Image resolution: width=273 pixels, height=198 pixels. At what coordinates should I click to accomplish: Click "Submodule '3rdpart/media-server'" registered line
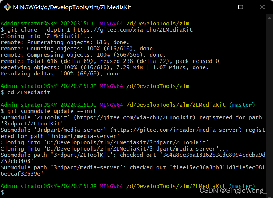coord(133,130)
